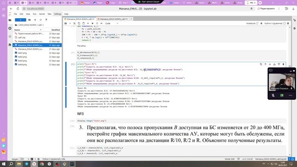This screenshot has width=297, height=167.
Task: Click the Python 3 (ipykernel) kernel name
Action: pyautogui.click(x=273, y=23)
